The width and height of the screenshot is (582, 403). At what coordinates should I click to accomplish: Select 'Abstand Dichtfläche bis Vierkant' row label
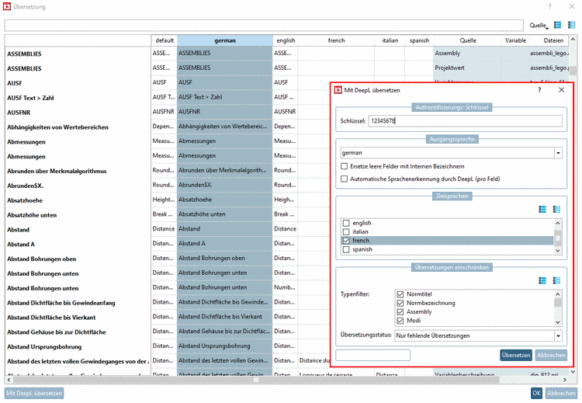coord(51,318)
